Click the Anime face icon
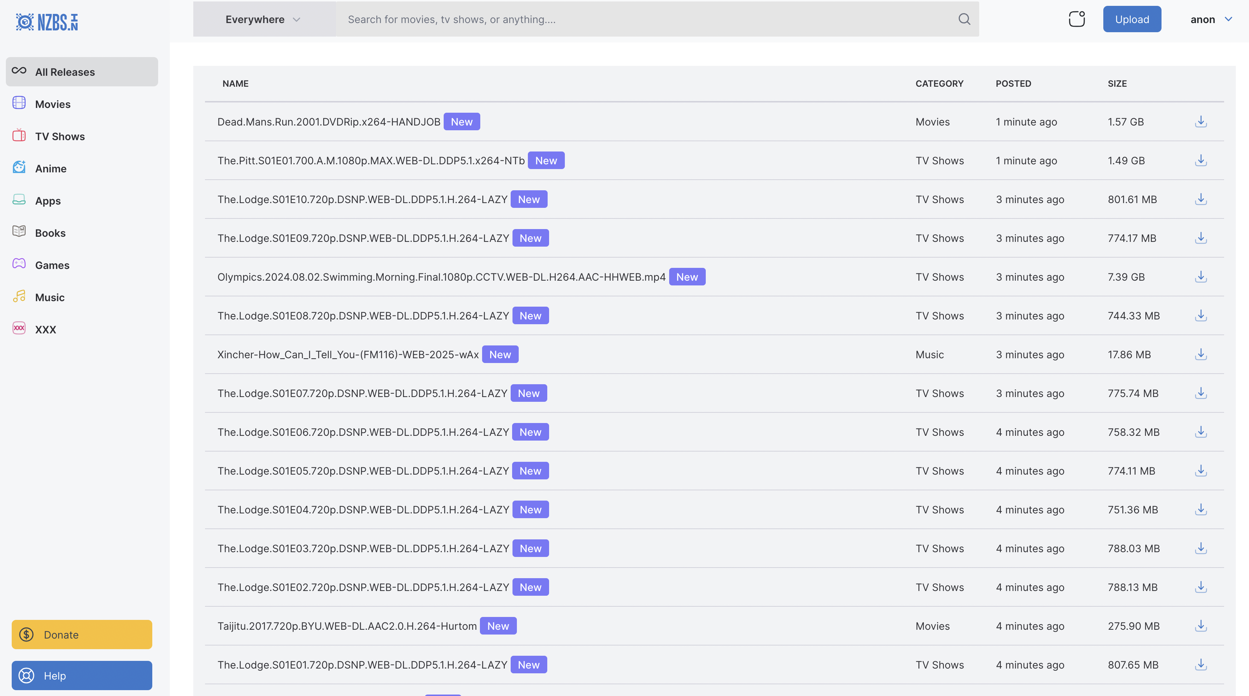Screen dimensions: 1249x696 (19, 167)
